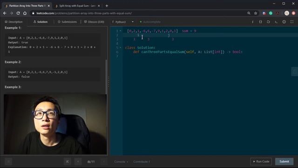Reset code to default with revert icon

pos(268,22)
